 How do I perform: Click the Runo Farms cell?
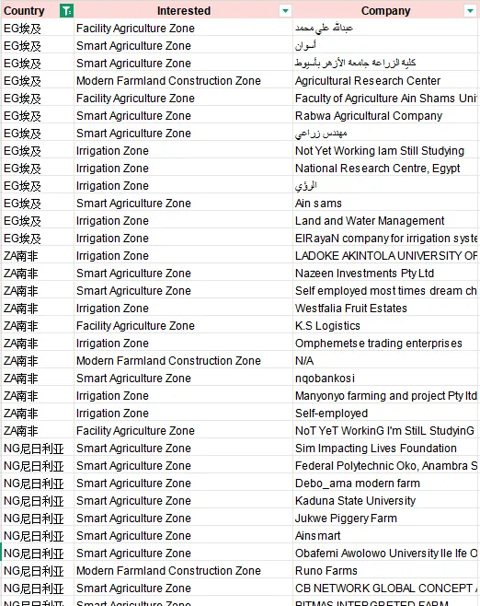tap(385, 571)
